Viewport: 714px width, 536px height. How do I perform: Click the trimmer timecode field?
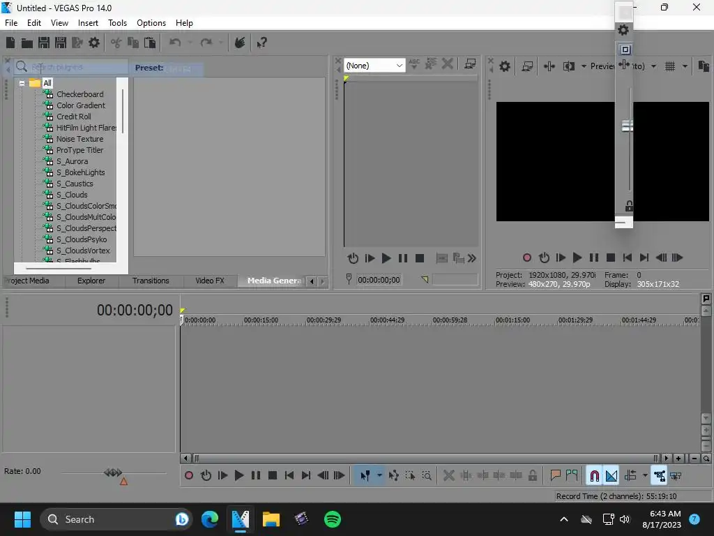pyautogui.click(x=379, y=280)
